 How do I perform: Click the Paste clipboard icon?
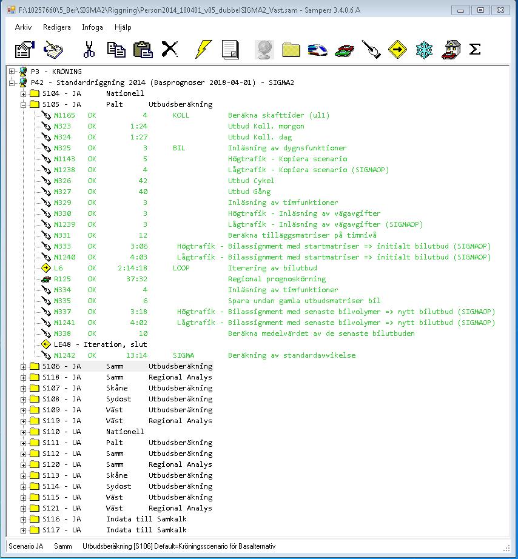tap(143, 49)
